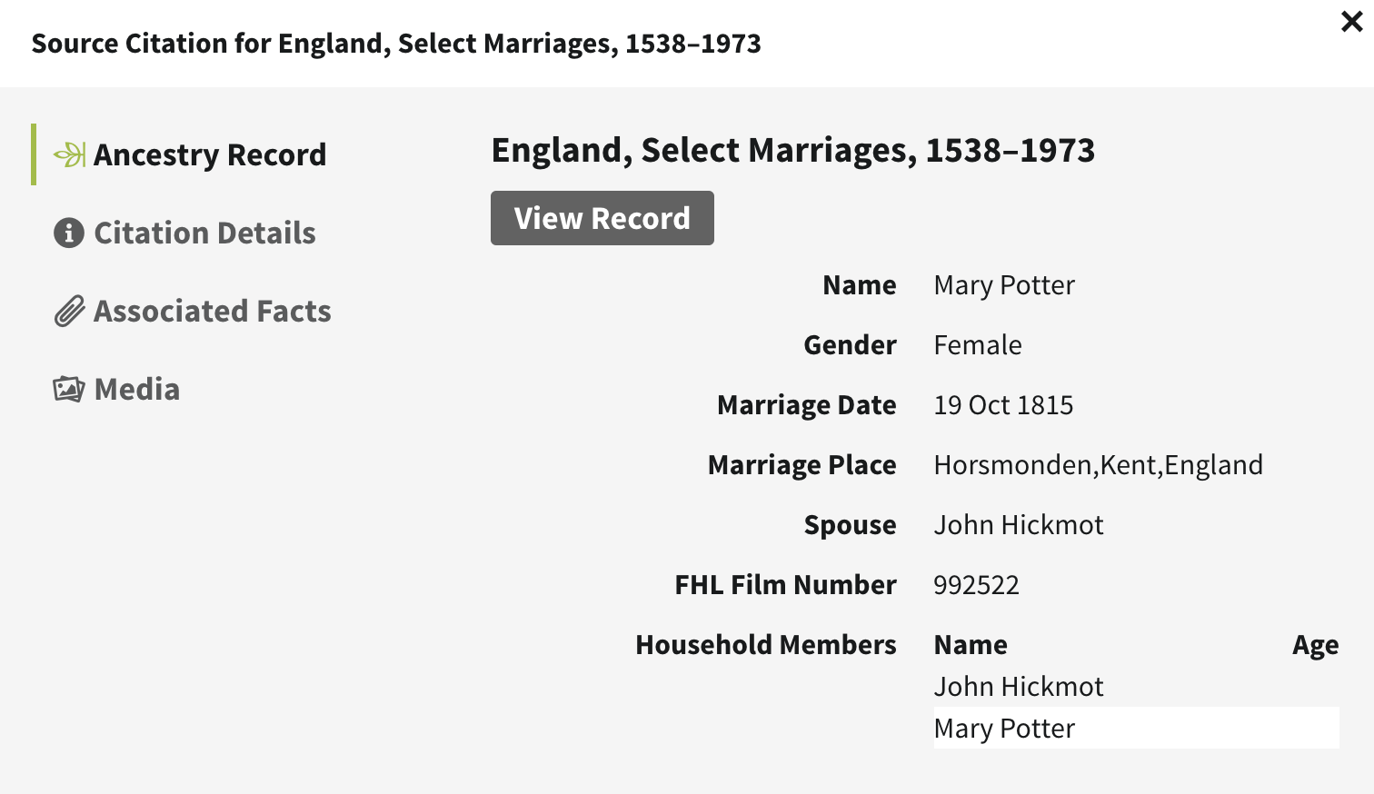1374x794 pixels.
Task: Click the Media photo icon
Action: 69,389
